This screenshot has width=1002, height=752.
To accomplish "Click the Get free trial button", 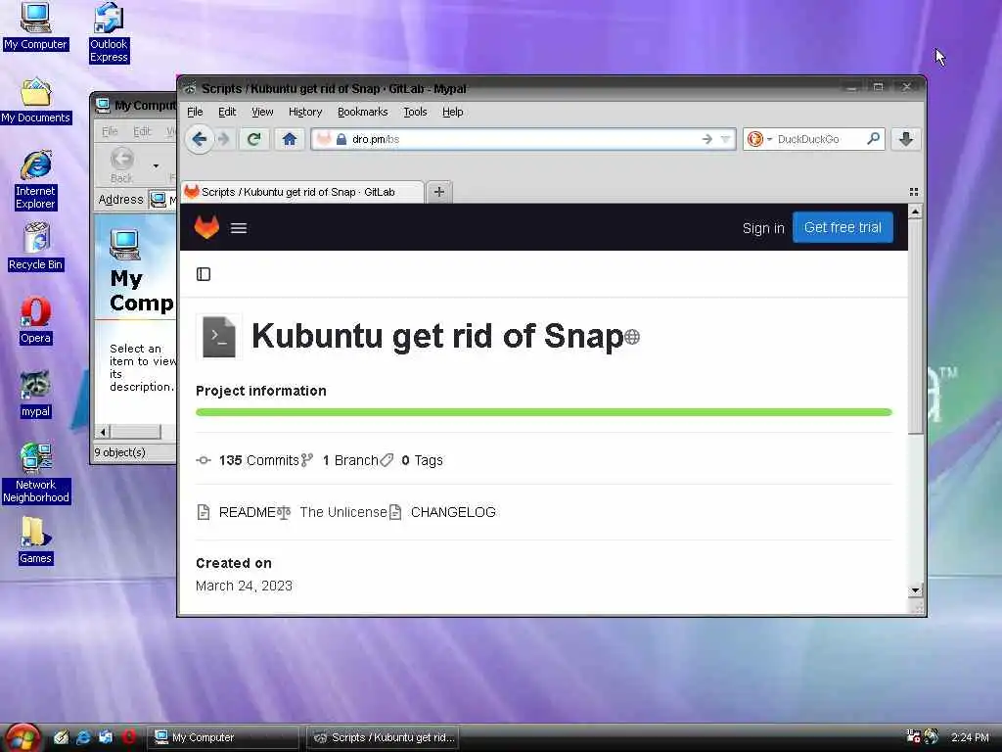I will coord(843,227).
